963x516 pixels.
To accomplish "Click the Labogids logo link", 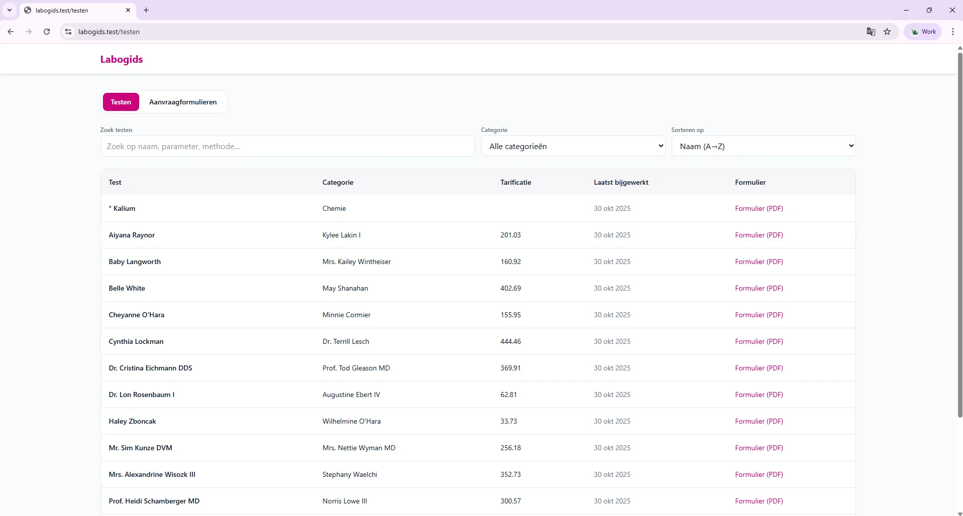I will click(122, 59).
